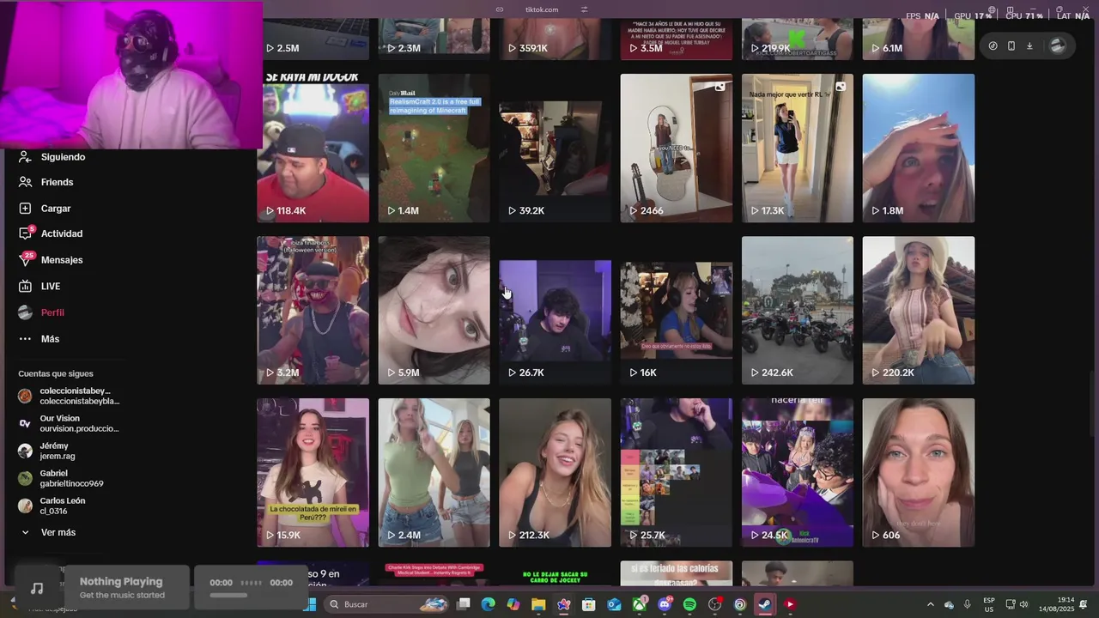1099x618 pixels.
Task: Open the red play-button app in taskbar
Action: tap(790, 604)
